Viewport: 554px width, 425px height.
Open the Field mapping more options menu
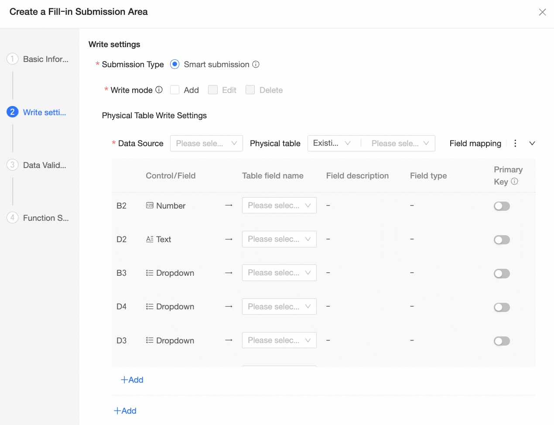tap(515, 144)
